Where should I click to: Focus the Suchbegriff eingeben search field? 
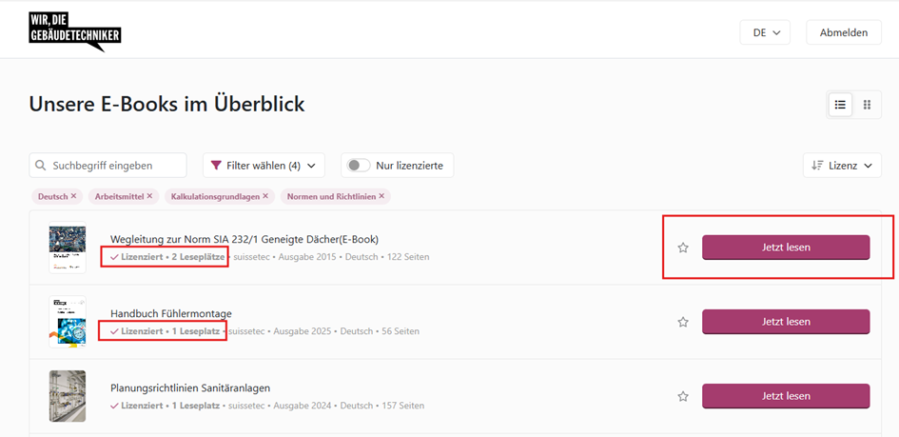107,165
